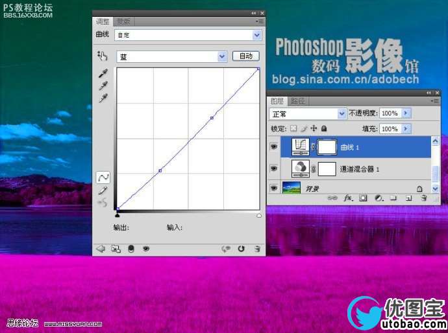Click layers list scroll up arrow
Image resolution: width=448 pixels, height=333 pixels.
click(435, 141)
